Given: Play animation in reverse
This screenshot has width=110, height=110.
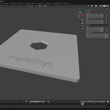Looking at the screenshot, I should [34, 101].
